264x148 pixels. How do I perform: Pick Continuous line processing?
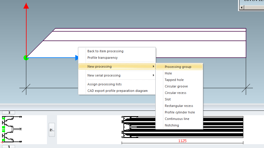pyautogui.click(x=177, y=119)
